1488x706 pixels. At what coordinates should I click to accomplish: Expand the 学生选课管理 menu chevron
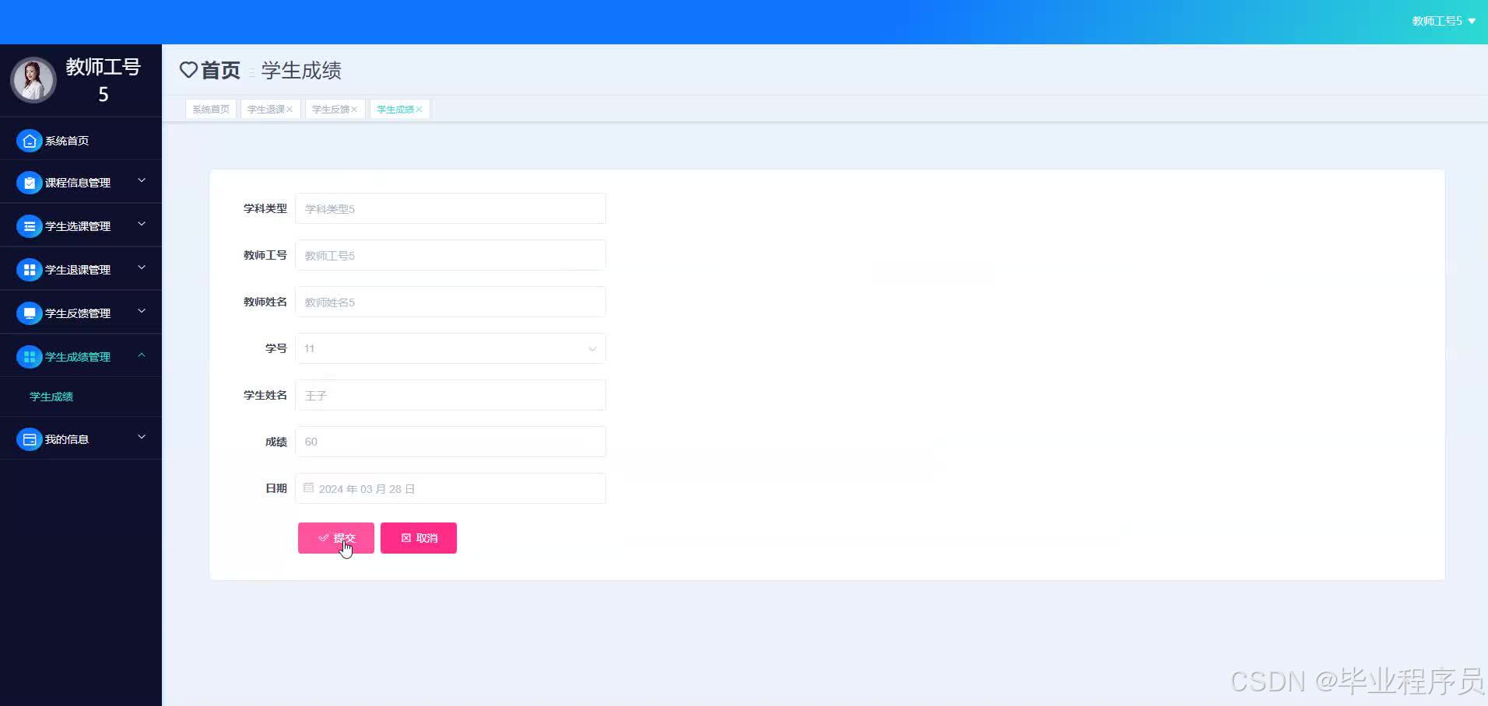coord(142,224)
